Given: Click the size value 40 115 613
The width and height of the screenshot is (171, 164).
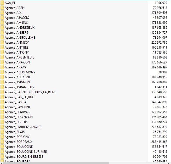Looking at the screenshot, I should tap(160, 152).
